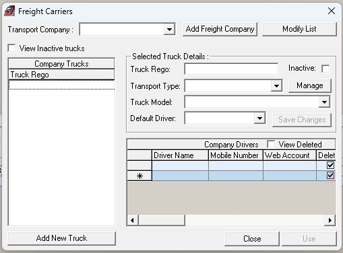Screen dimensions: 343x253
Task: Click right arrow of drivers grid scrollbar
Action: 330,220
